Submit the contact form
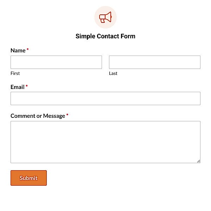The image size is (211, 211). click(29, 178)
